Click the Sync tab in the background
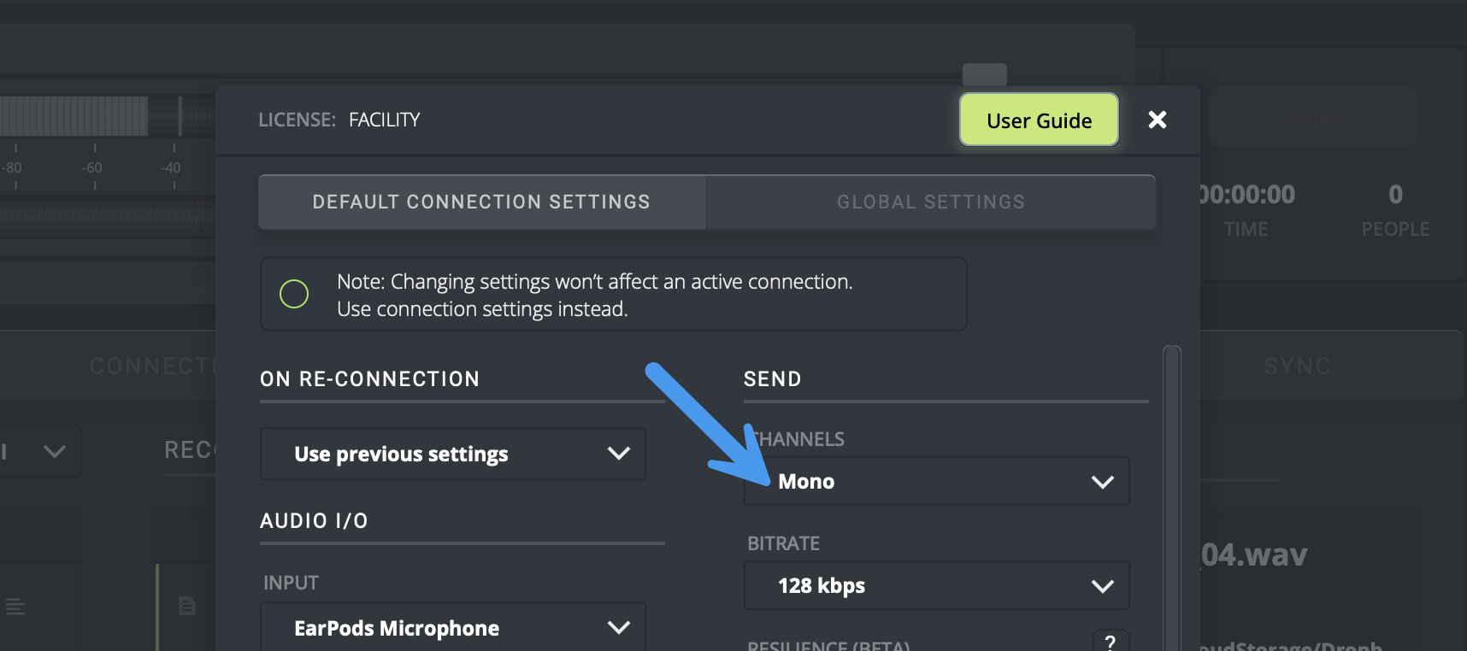1467x651 pixels. point(1296,367)
